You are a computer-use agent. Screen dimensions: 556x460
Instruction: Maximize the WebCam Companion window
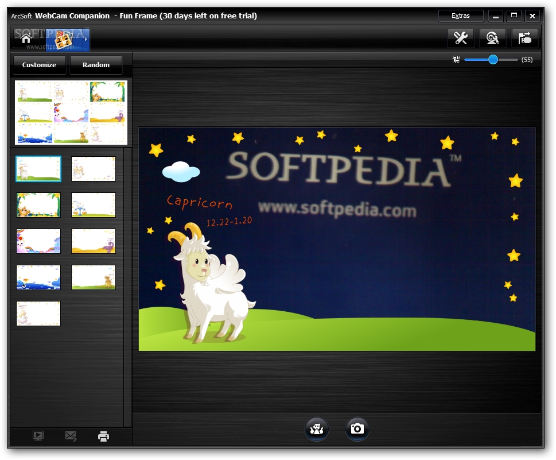[x=514, y=16]
